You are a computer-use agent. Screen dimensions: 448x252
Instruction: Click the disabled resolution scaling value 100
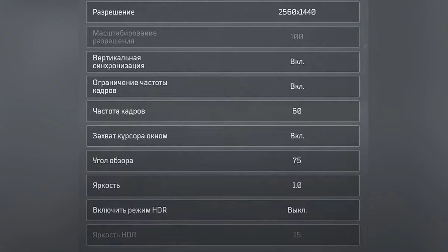click(x=297, y=37)
